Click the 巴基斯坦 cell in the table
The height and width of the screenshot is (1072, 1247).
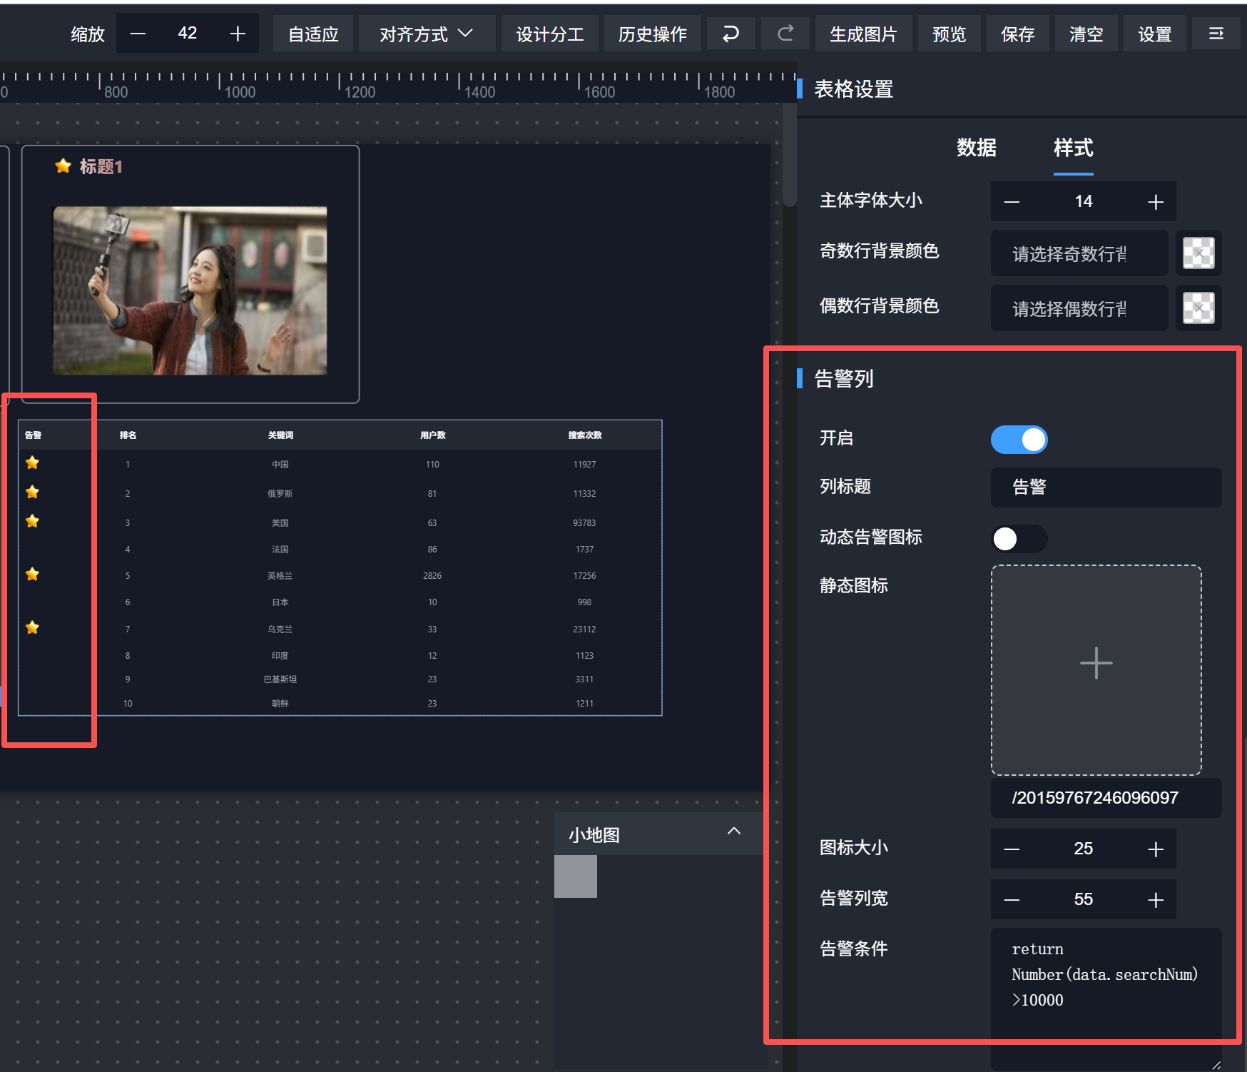(x=280, y=679)
